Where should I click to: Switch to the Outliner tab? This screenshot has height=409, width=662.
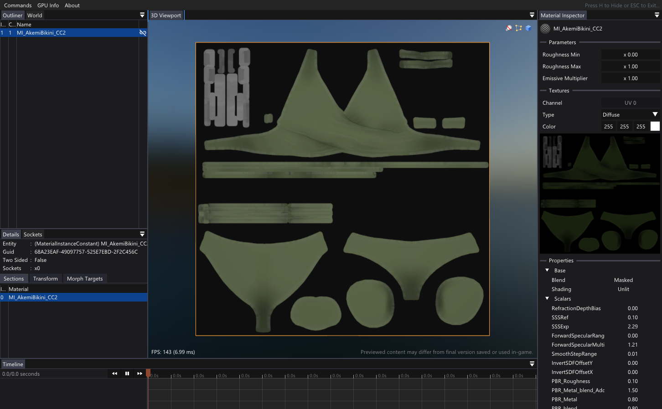pyautogui.click(x=12, y=15)
